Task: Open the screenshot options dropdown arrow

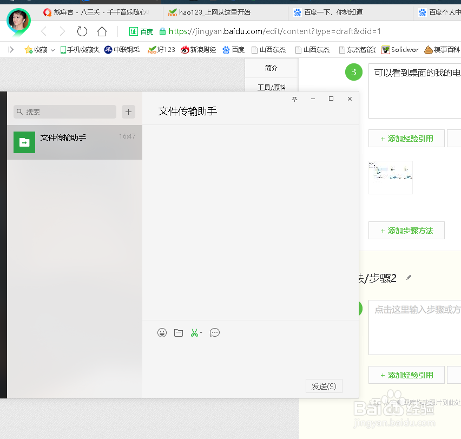Action: 202,332
